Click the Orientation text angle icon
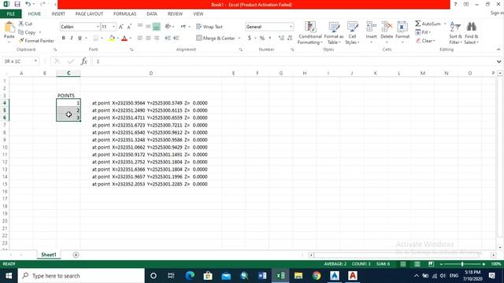 click(x=168, y=27)
